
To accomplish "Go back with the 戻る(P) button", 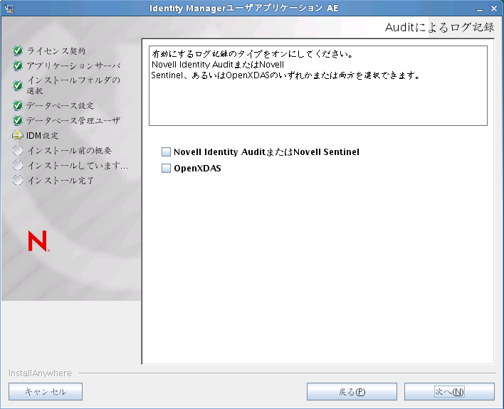I will pos(352,391).
